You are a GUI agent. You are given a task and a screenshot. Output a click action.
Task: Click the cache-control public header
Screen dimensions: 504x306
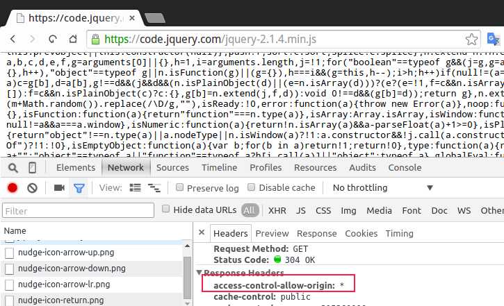pyautogui.click(x=262, y=297)
